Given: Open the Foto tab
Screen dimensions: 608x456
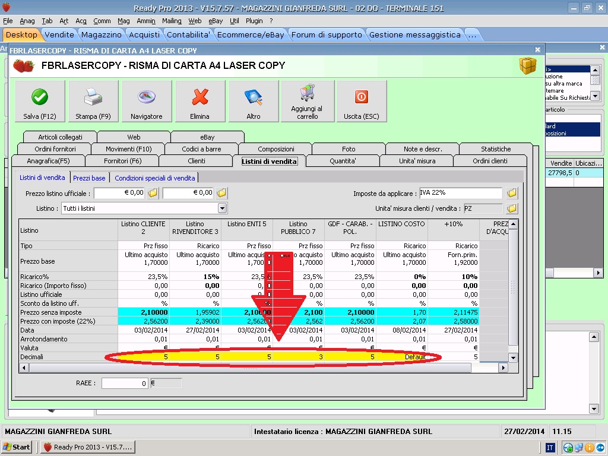Looking at the screenshot, I should point(349,149).
